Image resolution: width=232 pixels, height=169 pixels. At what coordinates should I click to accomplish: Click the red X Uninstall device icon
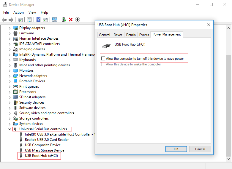click(x=71, y=20)
